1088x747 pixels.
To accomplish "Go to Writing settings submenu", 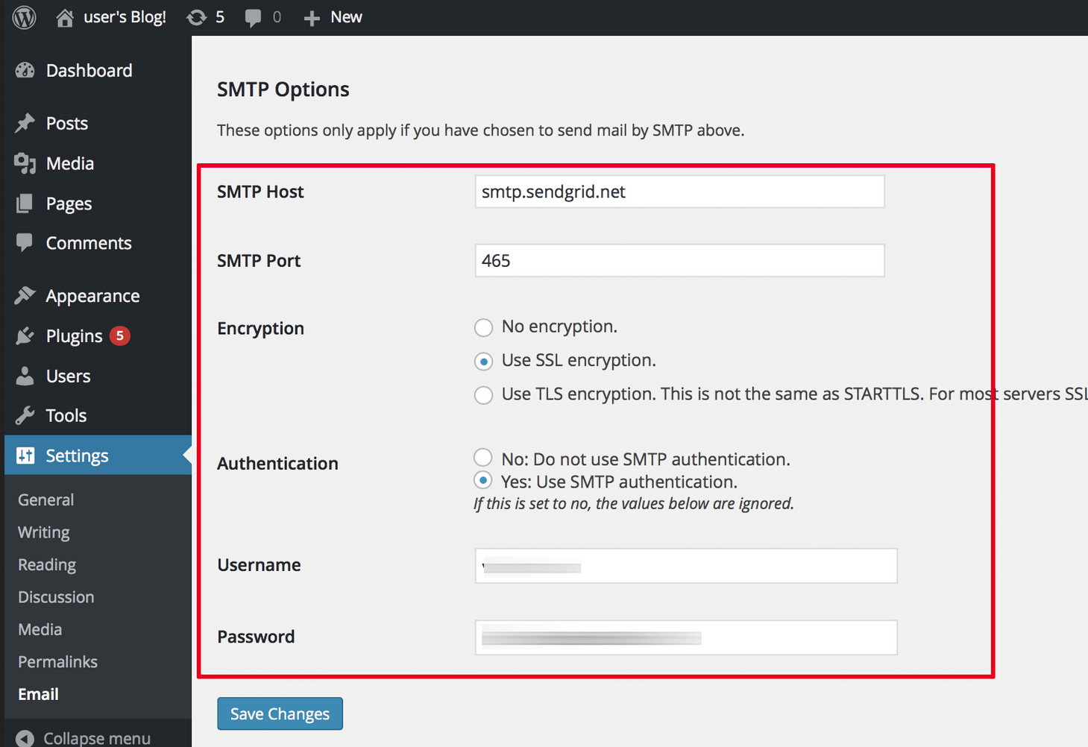I will 44,532.
